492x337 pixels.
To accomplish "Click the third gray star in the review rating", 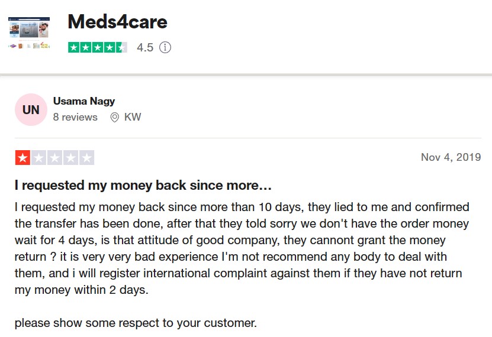I will coord(55,157).
